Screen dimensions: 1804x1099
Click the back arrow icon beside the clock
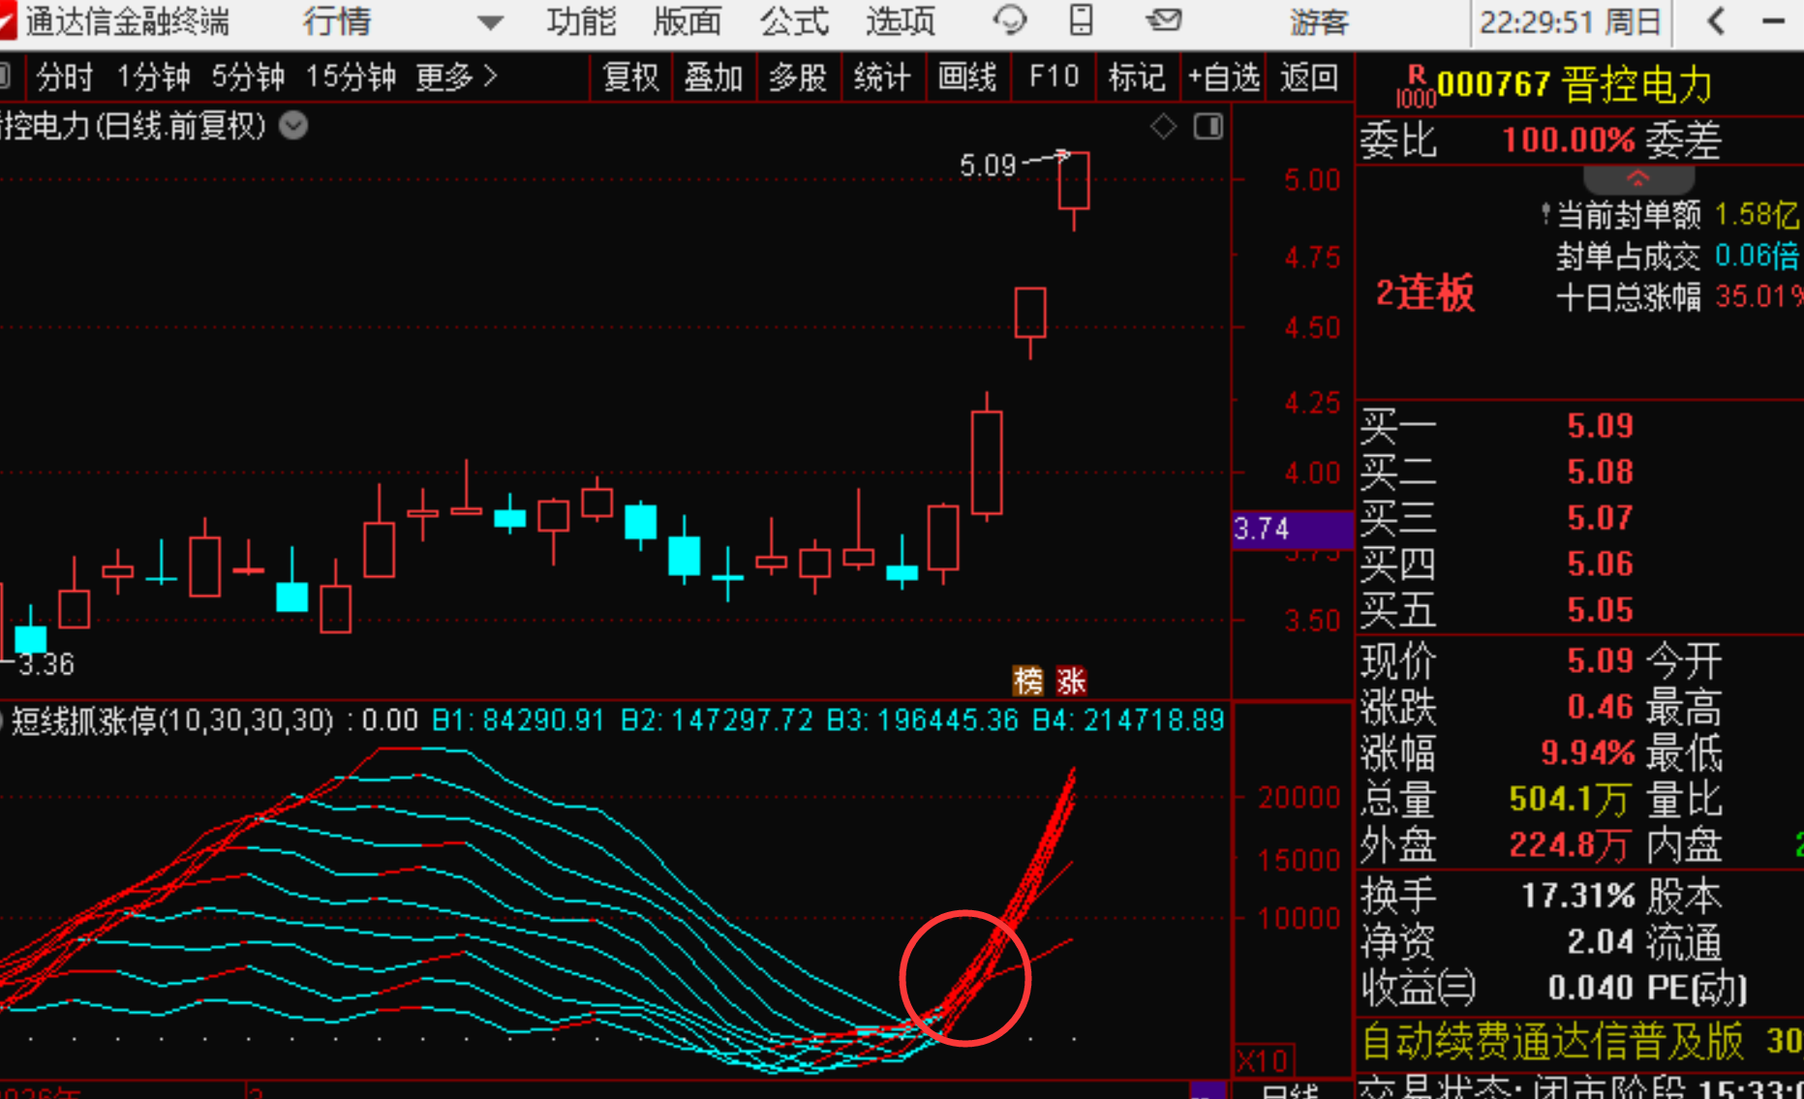1716,21
